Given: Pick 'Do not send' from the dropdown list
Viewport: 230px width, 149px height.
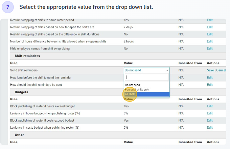Looking at the screenshot, I should [x=147, y=85].
